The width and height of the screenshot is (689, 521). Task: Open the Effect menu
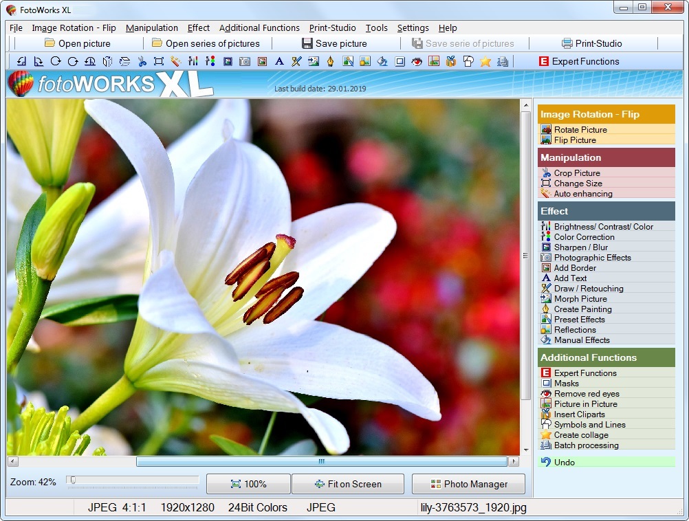[x=199, y=28]
